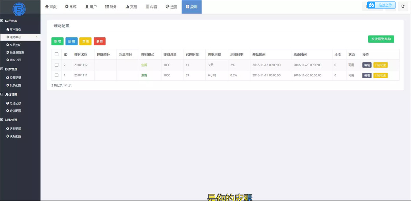The height and width of the screenshot is (201, 411).
Task: Switch to the 应用 tab
Action: tap(191, 6)
